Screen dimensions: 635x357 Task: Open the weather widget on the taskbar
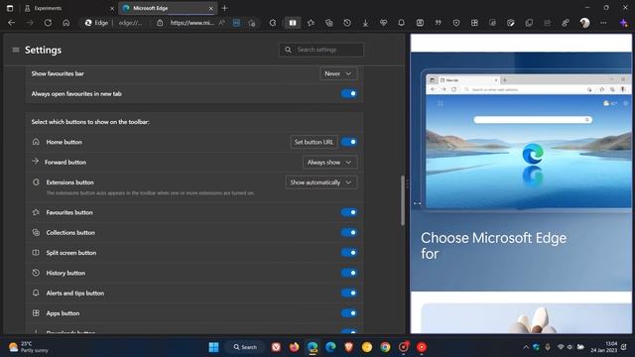coord(29,347)
